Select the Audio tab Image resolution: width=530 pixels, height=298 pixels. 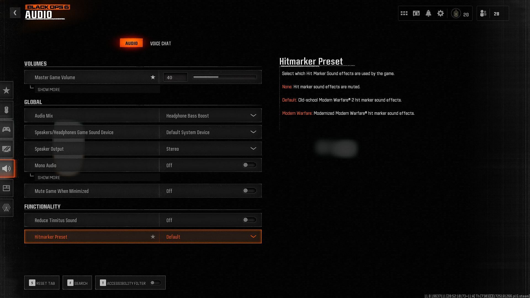(x=131, y=43)
